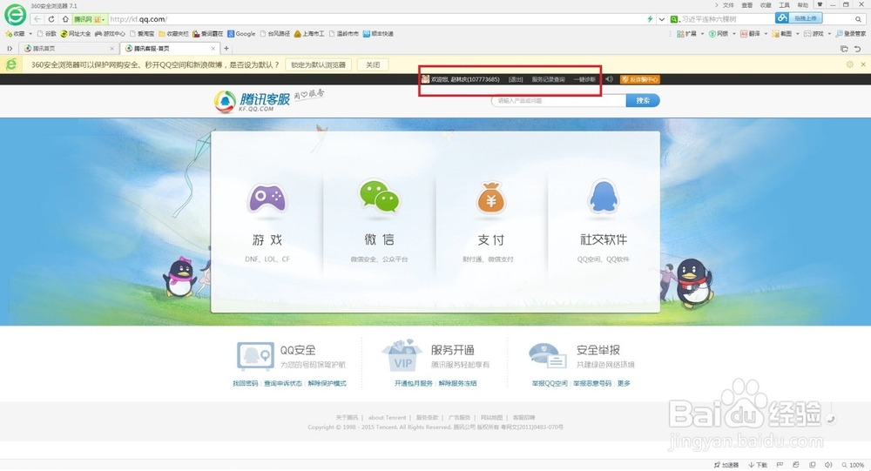Click the 查询申诉状态 link
This screenshot has width=871, height=471.
(x=283, y=383)
